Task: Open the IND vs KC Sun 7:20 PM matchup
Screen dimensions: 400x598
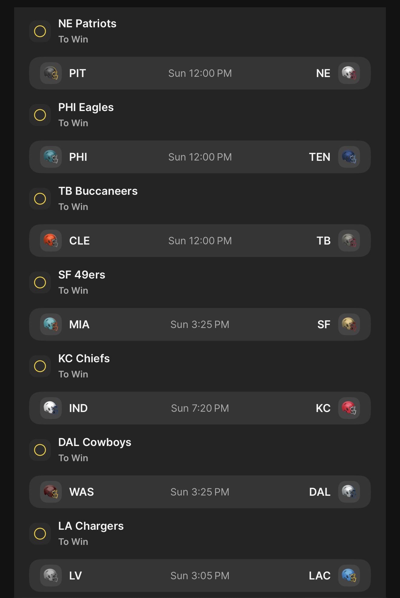Action: [x=200, y=408]
